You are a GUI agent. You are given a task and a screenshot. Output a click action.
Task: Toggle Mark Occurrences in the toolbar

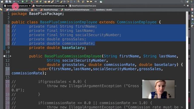61,2
